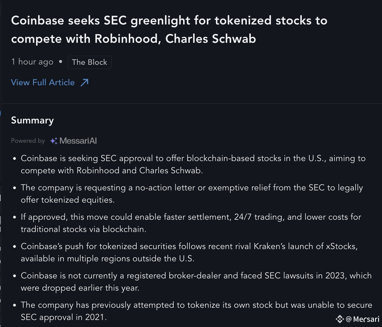The width and height of the screenshot is (382, 327).
Task: Click the Binance logo watermark icon
Action: 340,319
